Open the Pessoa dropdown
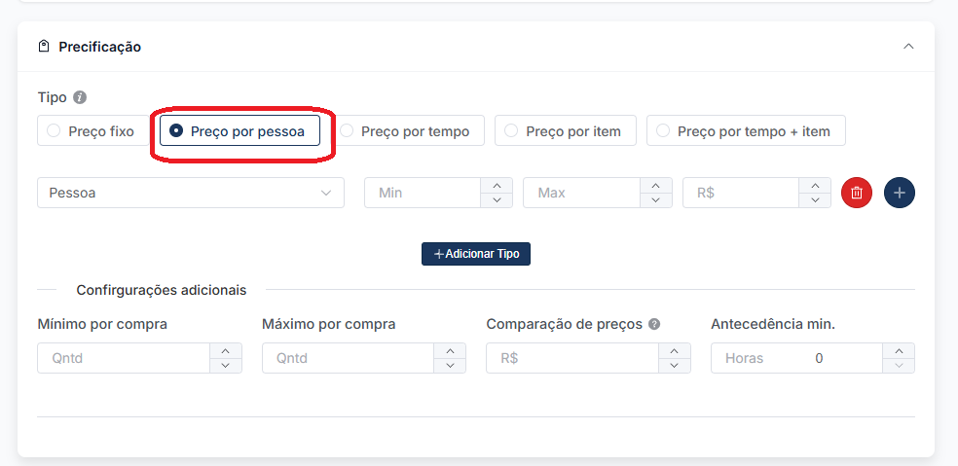Image resolution: width=958 pixels, height=466 pixels. (x=190, y=193)
